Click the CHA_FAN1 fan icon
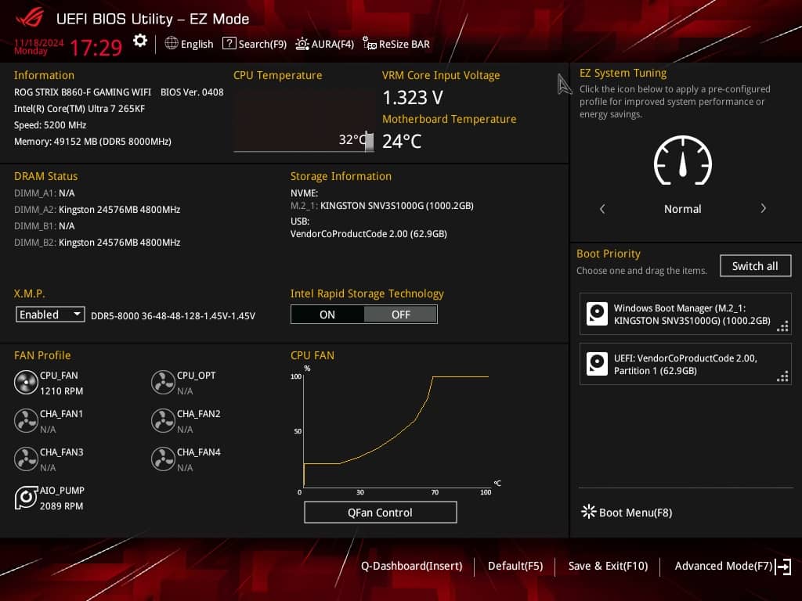Viewport: 802px width, 601px height. click(26, 420)
